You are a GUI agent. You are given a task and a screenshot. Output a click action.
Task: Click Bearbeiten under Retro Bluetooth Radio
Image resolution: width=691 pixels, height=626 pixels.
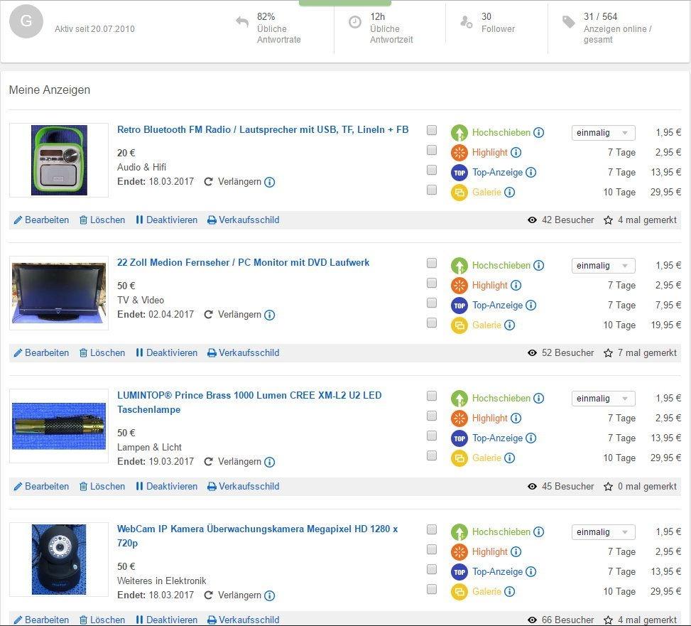[x=41, y=220]
